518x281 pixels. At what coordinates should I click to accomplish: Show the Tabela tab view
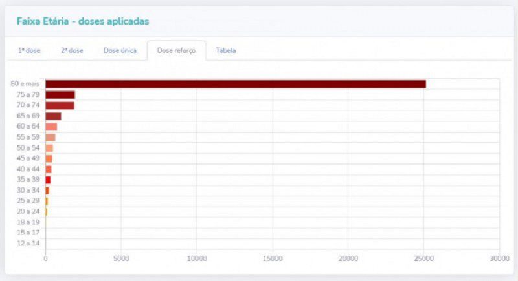(x=226, y=50)
